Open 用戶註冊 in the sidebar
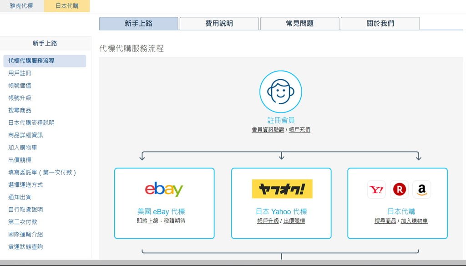 tap(20, 73)
